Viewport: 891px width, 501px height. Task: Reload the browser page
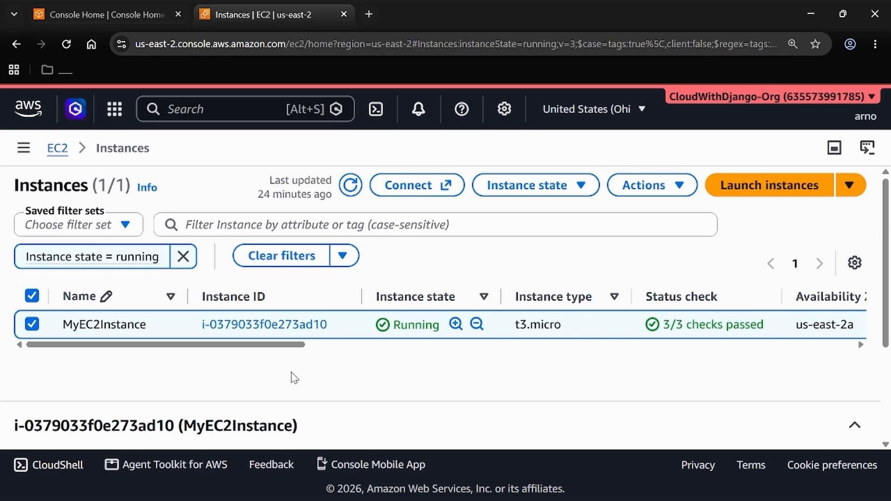[66, 44]
